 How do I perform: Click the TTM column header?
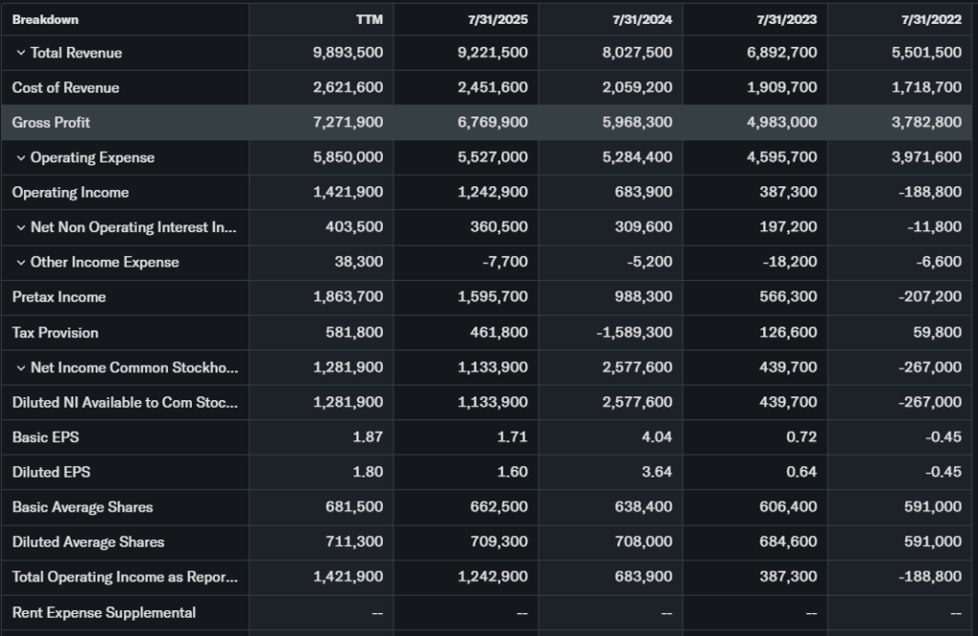tap(370, 19)
